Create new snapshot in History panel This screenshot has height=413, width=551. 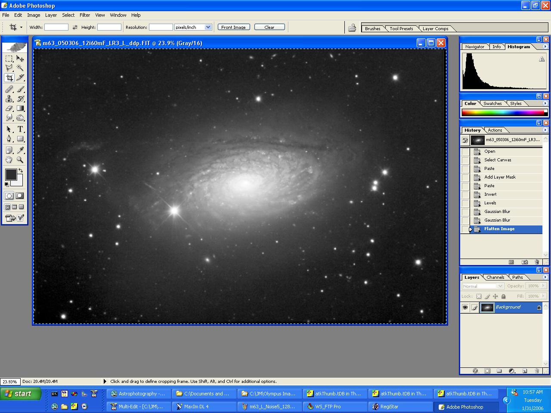click(524, 262)
